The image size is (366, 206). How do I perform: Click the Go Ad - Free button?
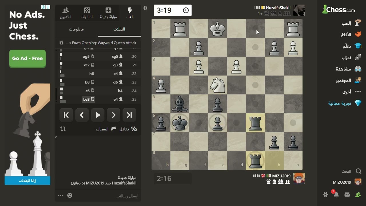tap(27, 58)
